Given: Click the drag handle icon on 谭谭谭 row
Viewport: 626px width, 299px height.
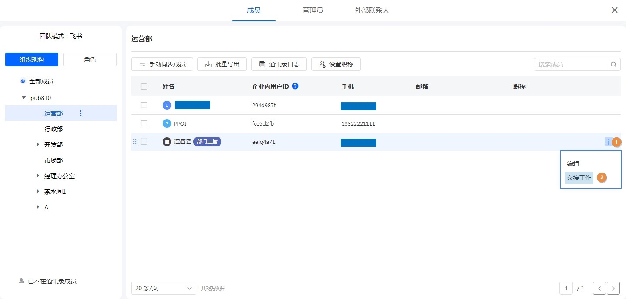Looking at the screenshot, I should point(135,142).
